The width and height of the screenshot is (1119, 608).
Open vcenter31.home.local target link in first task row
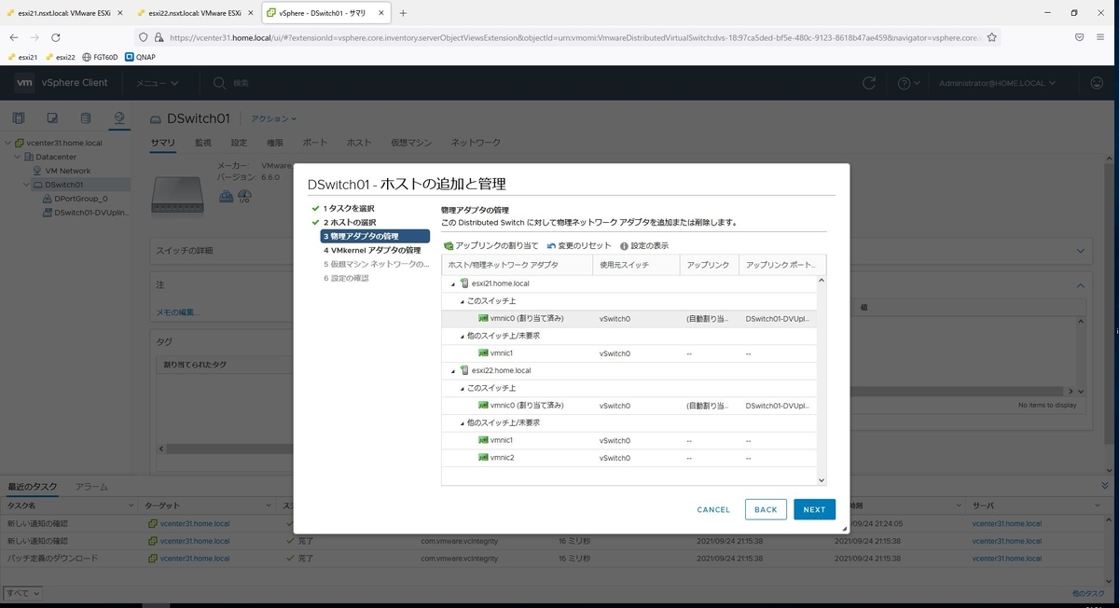click(195, 524)
